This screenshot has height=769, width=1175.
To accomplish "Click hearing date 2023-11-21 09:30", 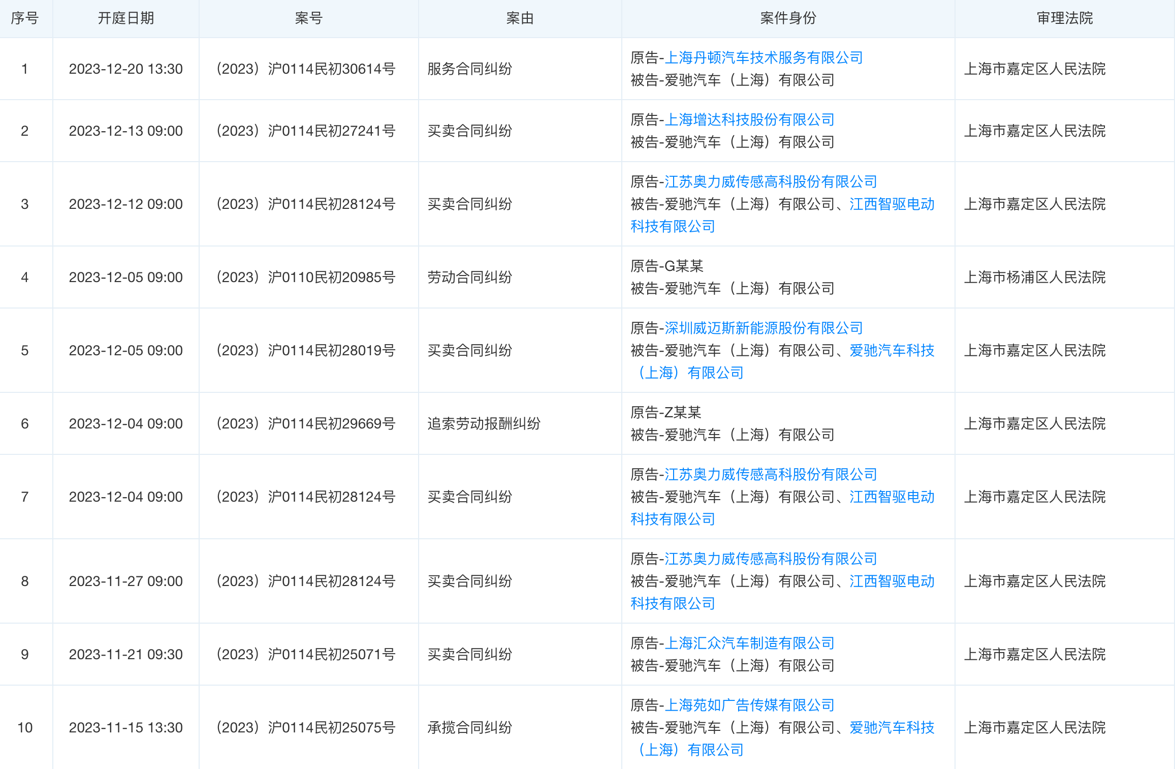I will click(126, 655).
